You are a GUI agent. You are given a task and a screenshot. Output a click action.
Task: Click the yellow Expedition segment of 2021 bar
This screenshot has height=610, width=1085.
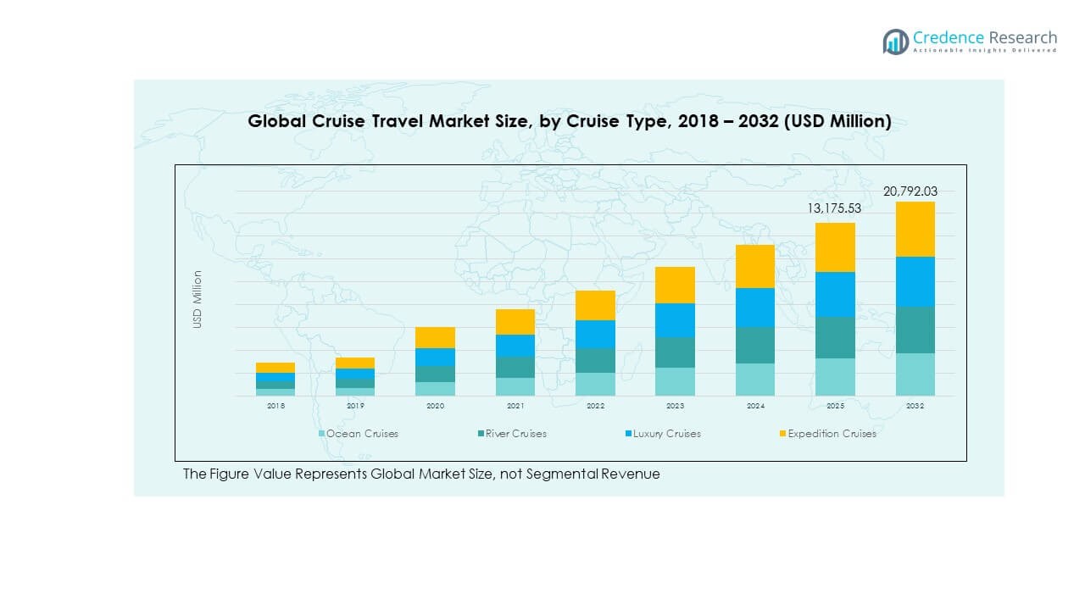(x=515, y=322)
